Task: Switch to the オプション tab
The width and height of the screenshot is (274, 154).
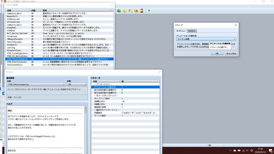Action: coord(181,31)
